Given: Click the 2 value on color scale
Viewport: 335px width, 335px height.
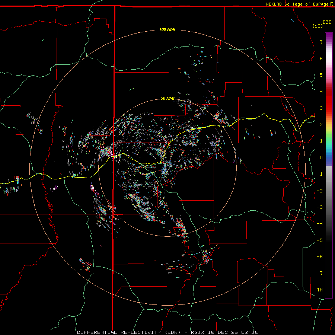Looking at the screenshot, I should pyautogui.click(x=321, y=125).
